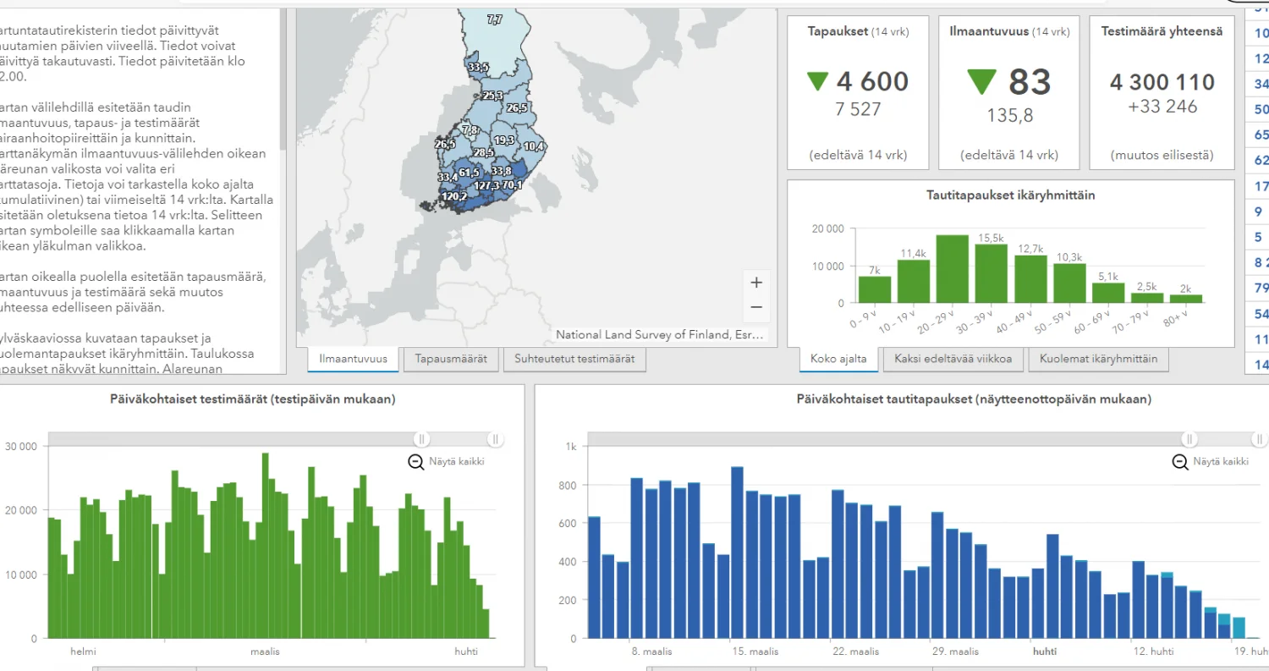The width and height of the screenshot is (1269, 671).
Task: Click the green down arrow in Tapaukset card
Action: pos(817,82)
